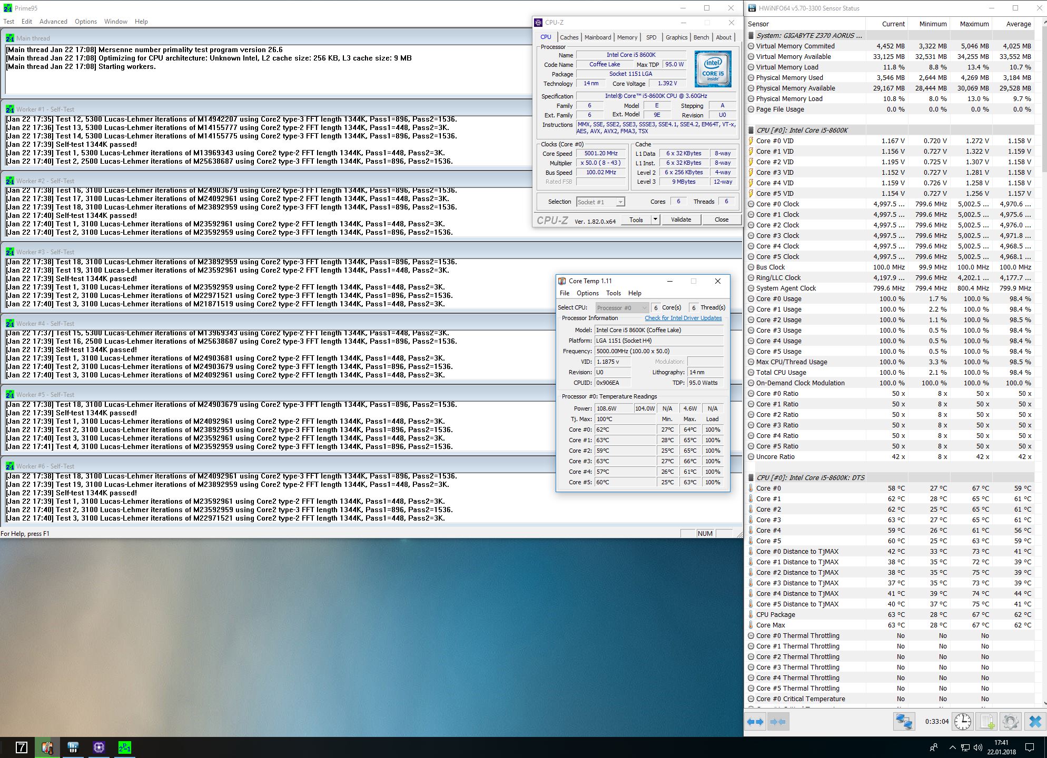Open the network icon in the system tray
Viewport: 1047px width, 758px height.
click(965, 747)
